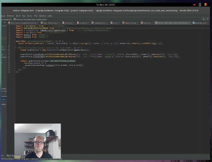212x162 pixels.
Task: Switch to the bot.js editor tab
Action: tap(115, 23)
